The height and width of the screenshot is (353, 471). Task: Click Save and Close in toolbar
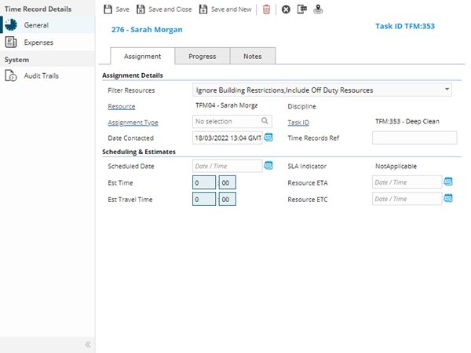click(x=163, y=9)
